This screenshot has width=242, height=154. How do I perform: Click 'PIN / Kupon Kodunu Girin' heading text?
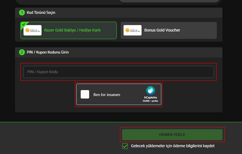coord(48,52)
